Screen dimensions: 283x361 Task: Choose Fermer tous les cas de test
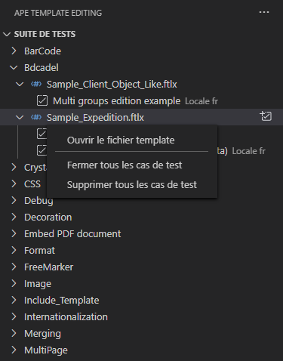(125, 165)
